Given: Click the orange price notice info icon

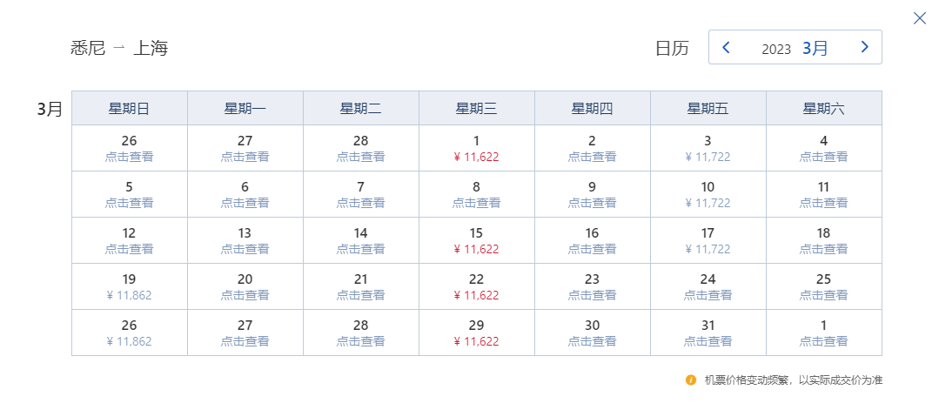Looking at the screenshot, I should [x=691, y=380].
